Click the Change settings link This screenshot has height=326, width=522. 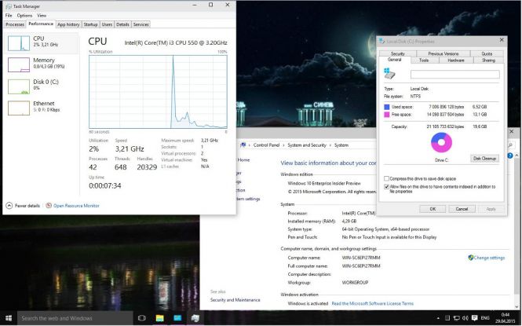(x=489, y=258)
